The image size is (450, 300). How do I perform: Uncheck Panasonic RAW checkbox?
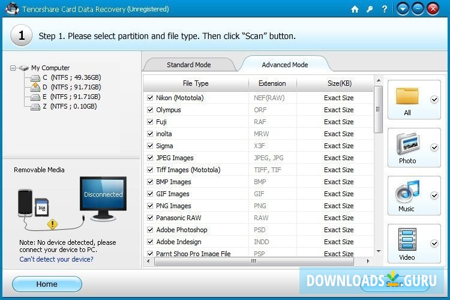150,218
